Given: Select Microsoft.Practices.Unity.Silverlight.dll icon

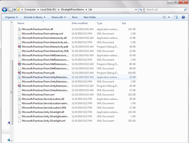Looking at the screenshot, I should tap(19, 112).
